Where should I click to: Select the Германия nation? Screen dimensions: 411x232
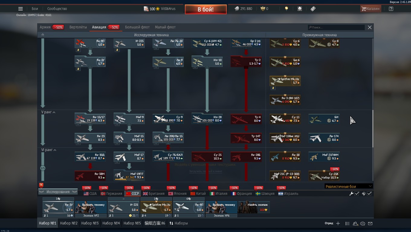[x=111, y=194]
